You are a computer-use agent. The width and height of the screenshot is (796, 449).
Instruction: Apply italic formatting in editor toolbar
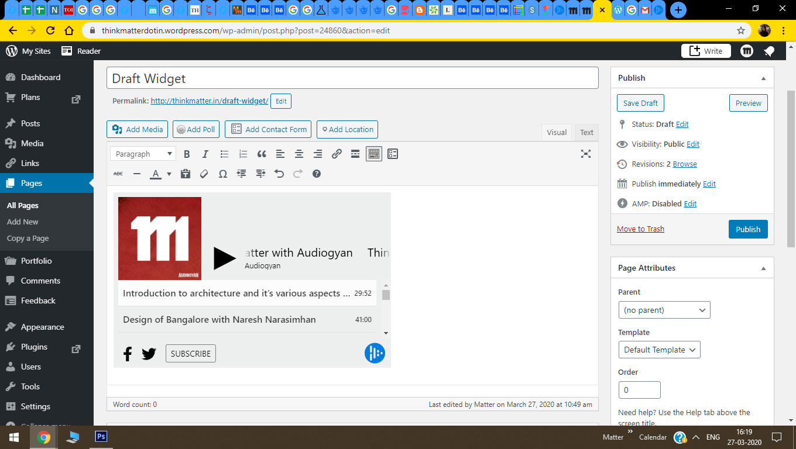click(x=205, y=154)
